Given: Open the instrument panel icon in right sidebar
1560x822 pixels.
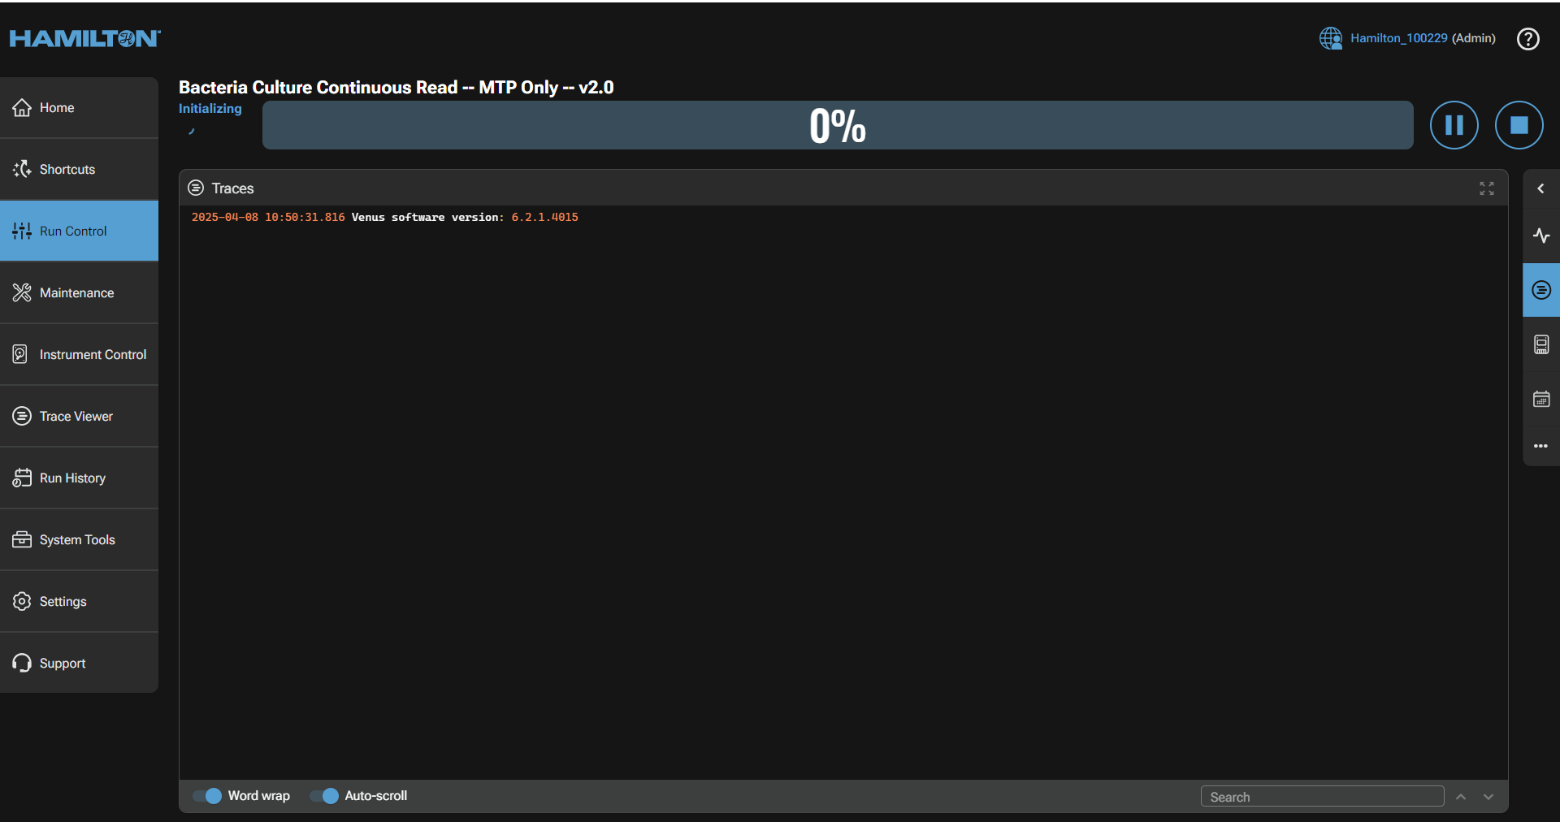Looking at the screenshot, I should (x=1540, y=344).
